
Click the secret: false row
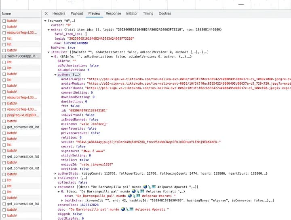click(73, 146)
